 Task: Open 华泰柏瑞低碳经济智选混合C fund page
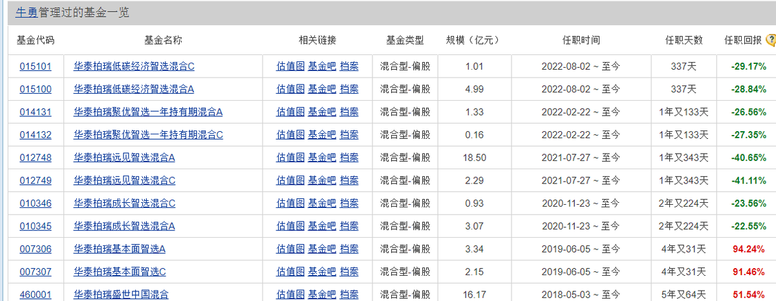tap(135, 66)
